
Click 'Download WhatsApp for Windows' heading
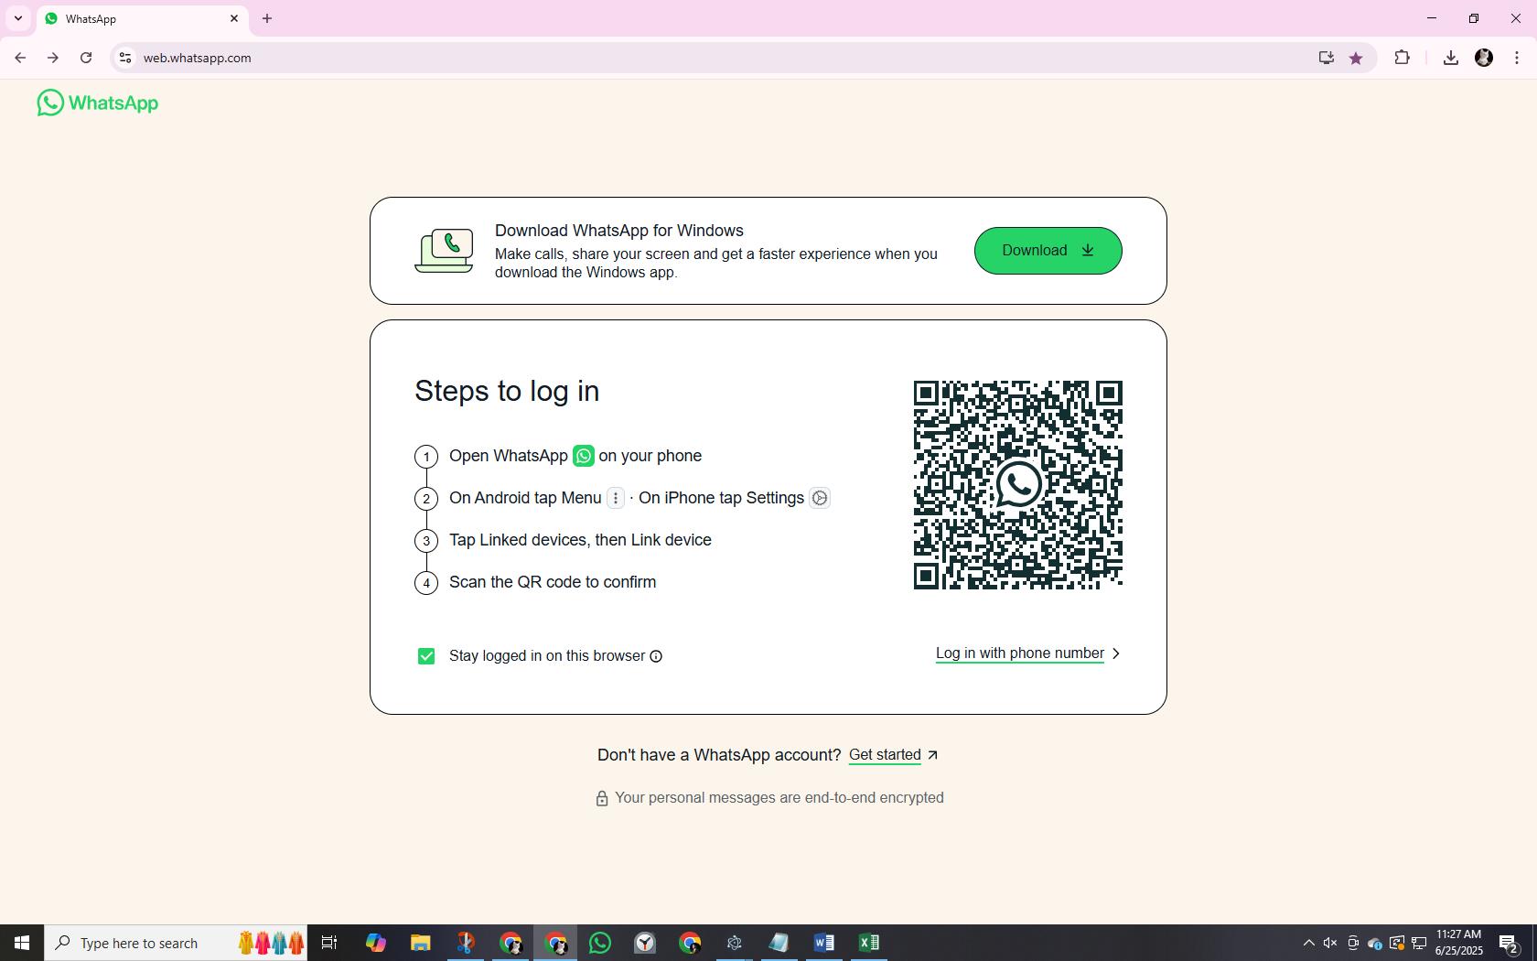[x=619, y=231]
